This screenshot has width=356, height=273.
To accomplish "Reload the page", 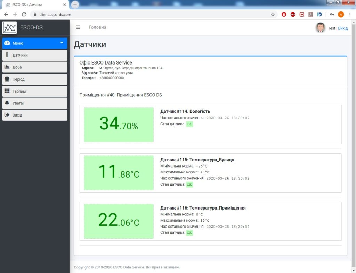I will 24,15.
